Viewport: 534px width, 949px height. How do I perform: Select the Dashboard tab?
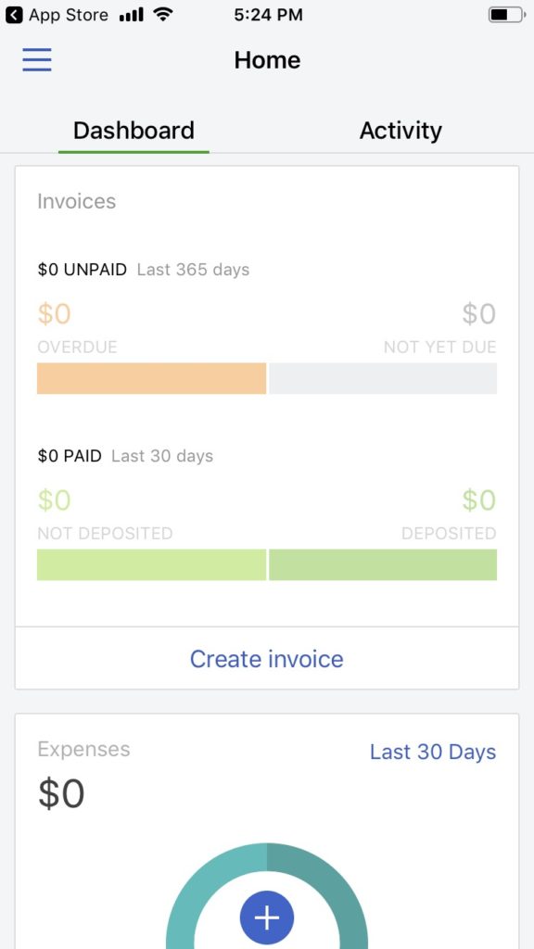tap(133, 131)
